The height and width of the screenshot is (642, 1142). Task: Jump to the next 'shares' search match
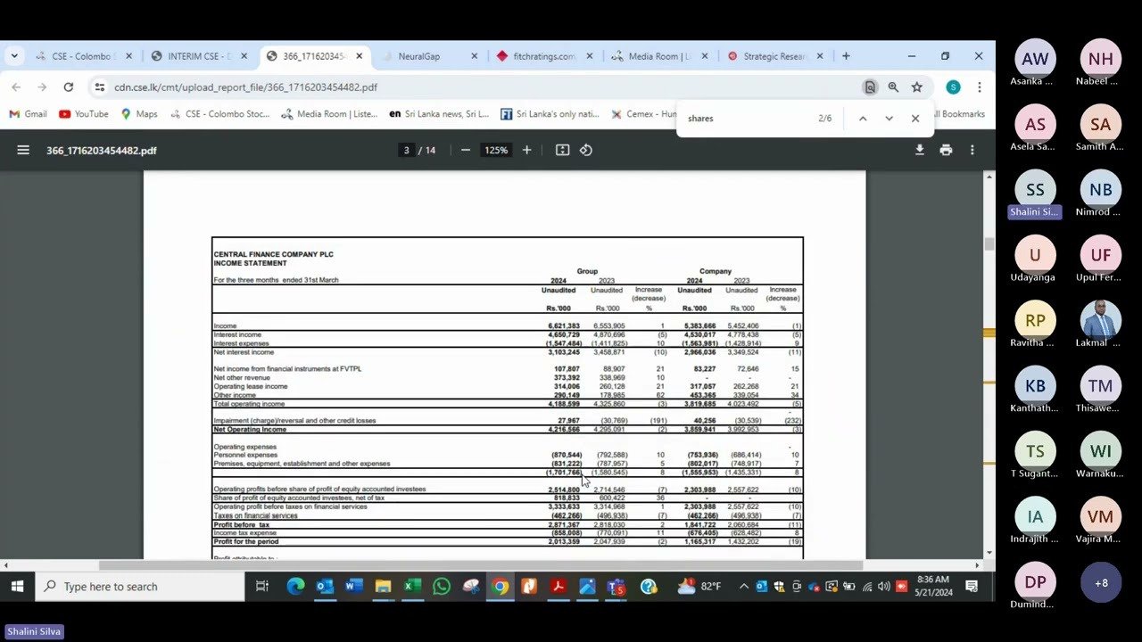(889, 118)
